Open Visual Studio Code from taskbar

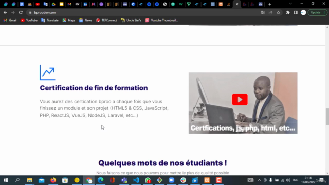[136, 180]
